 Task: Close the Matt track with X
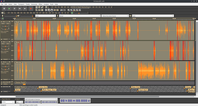click(1, 22)
